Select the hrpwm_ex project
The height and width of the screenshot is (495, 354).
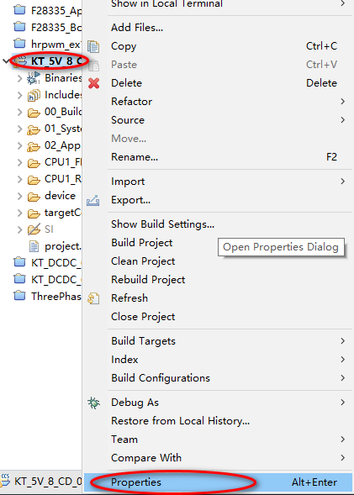point(47,44)
